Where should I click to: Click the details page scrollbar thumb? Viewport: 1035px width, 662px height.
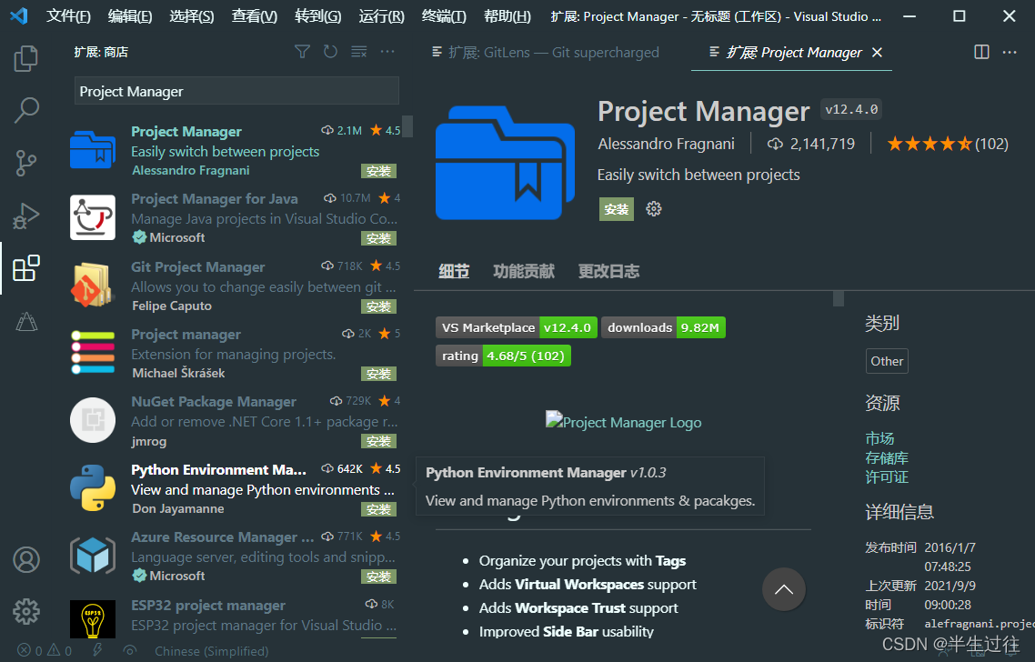[839, 298]
